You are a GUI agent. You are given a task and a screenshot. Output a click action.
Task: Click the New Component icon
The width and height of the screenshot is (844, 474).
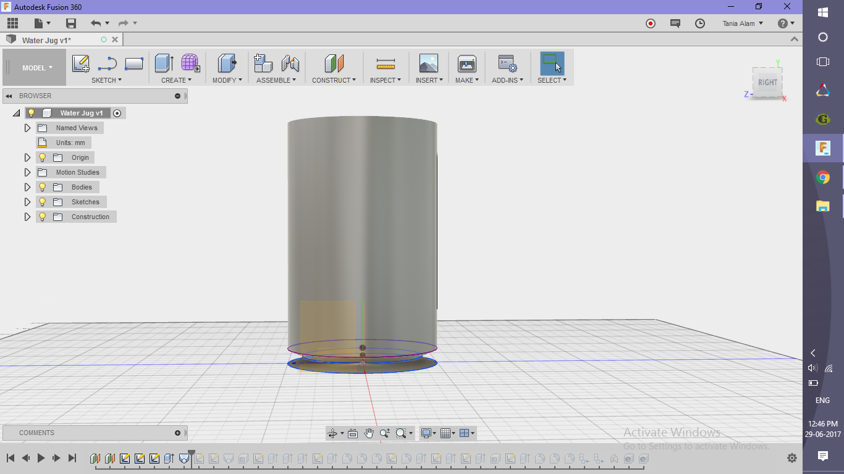pyautogui.click(x=263, y=63)
